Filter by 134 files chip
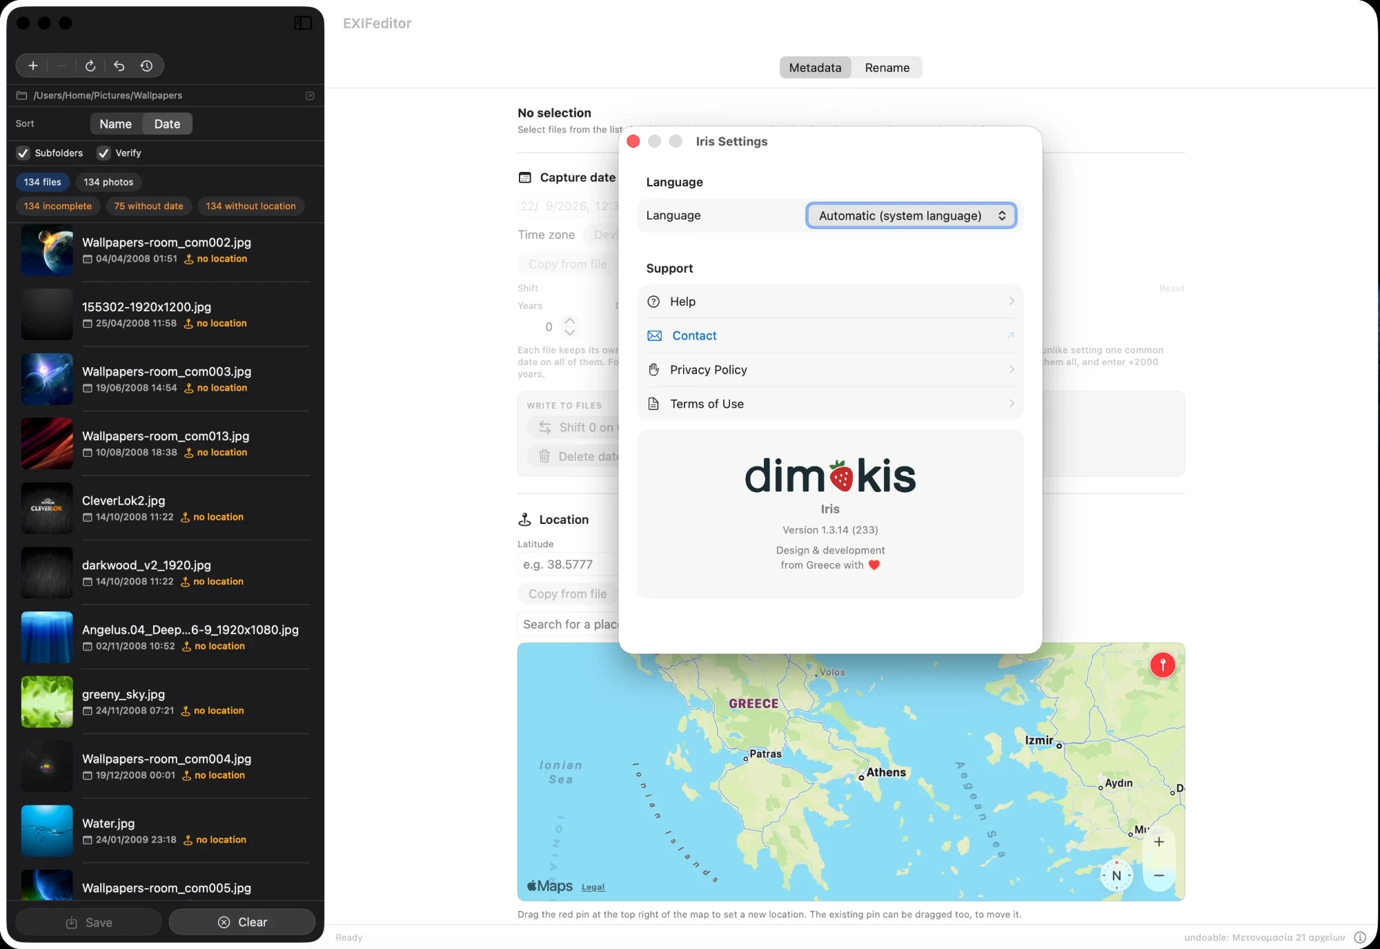 tap(42, 182)
